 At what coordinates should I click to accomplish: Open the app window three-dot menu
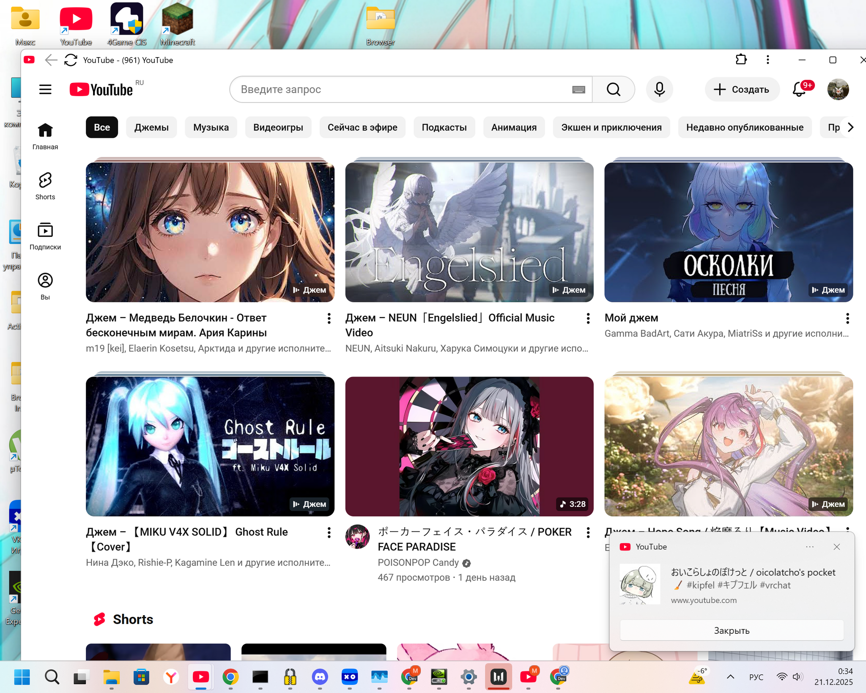768,60
